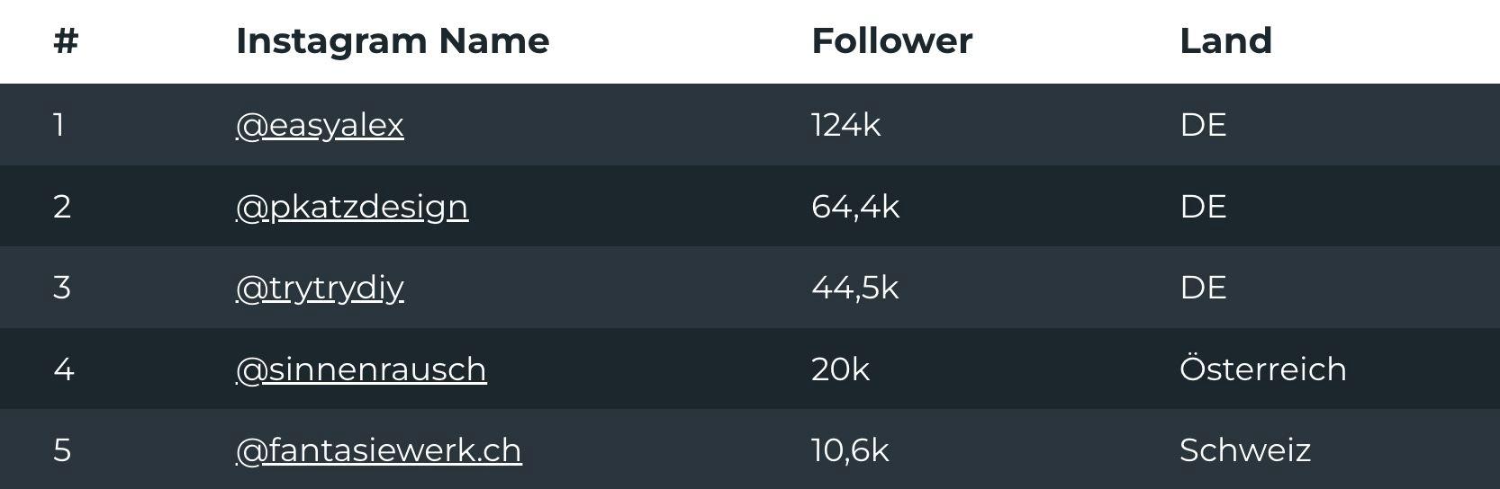Select the 44,5k follower cell
Image resolution: width=1500 pixels, height=489 pixels.
[x=855, y=288]
